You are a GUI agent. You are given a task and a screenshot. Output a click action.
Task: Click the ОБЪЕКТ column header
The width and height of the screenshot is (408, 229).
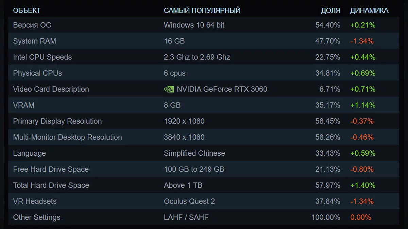pos(27,11)
